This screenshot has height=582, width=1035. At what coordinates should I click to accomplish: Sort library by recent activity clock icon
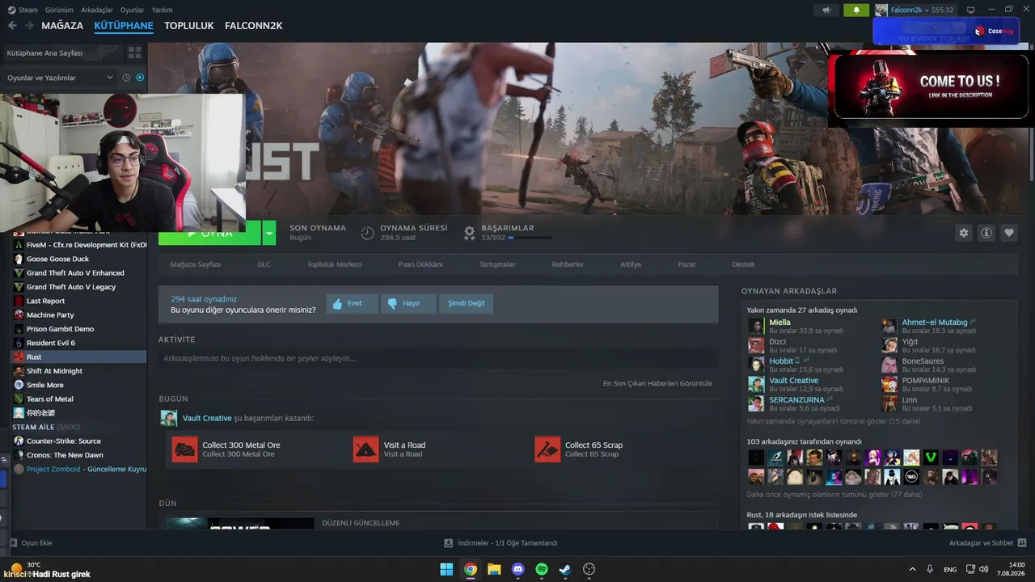(x=126, y=78)
